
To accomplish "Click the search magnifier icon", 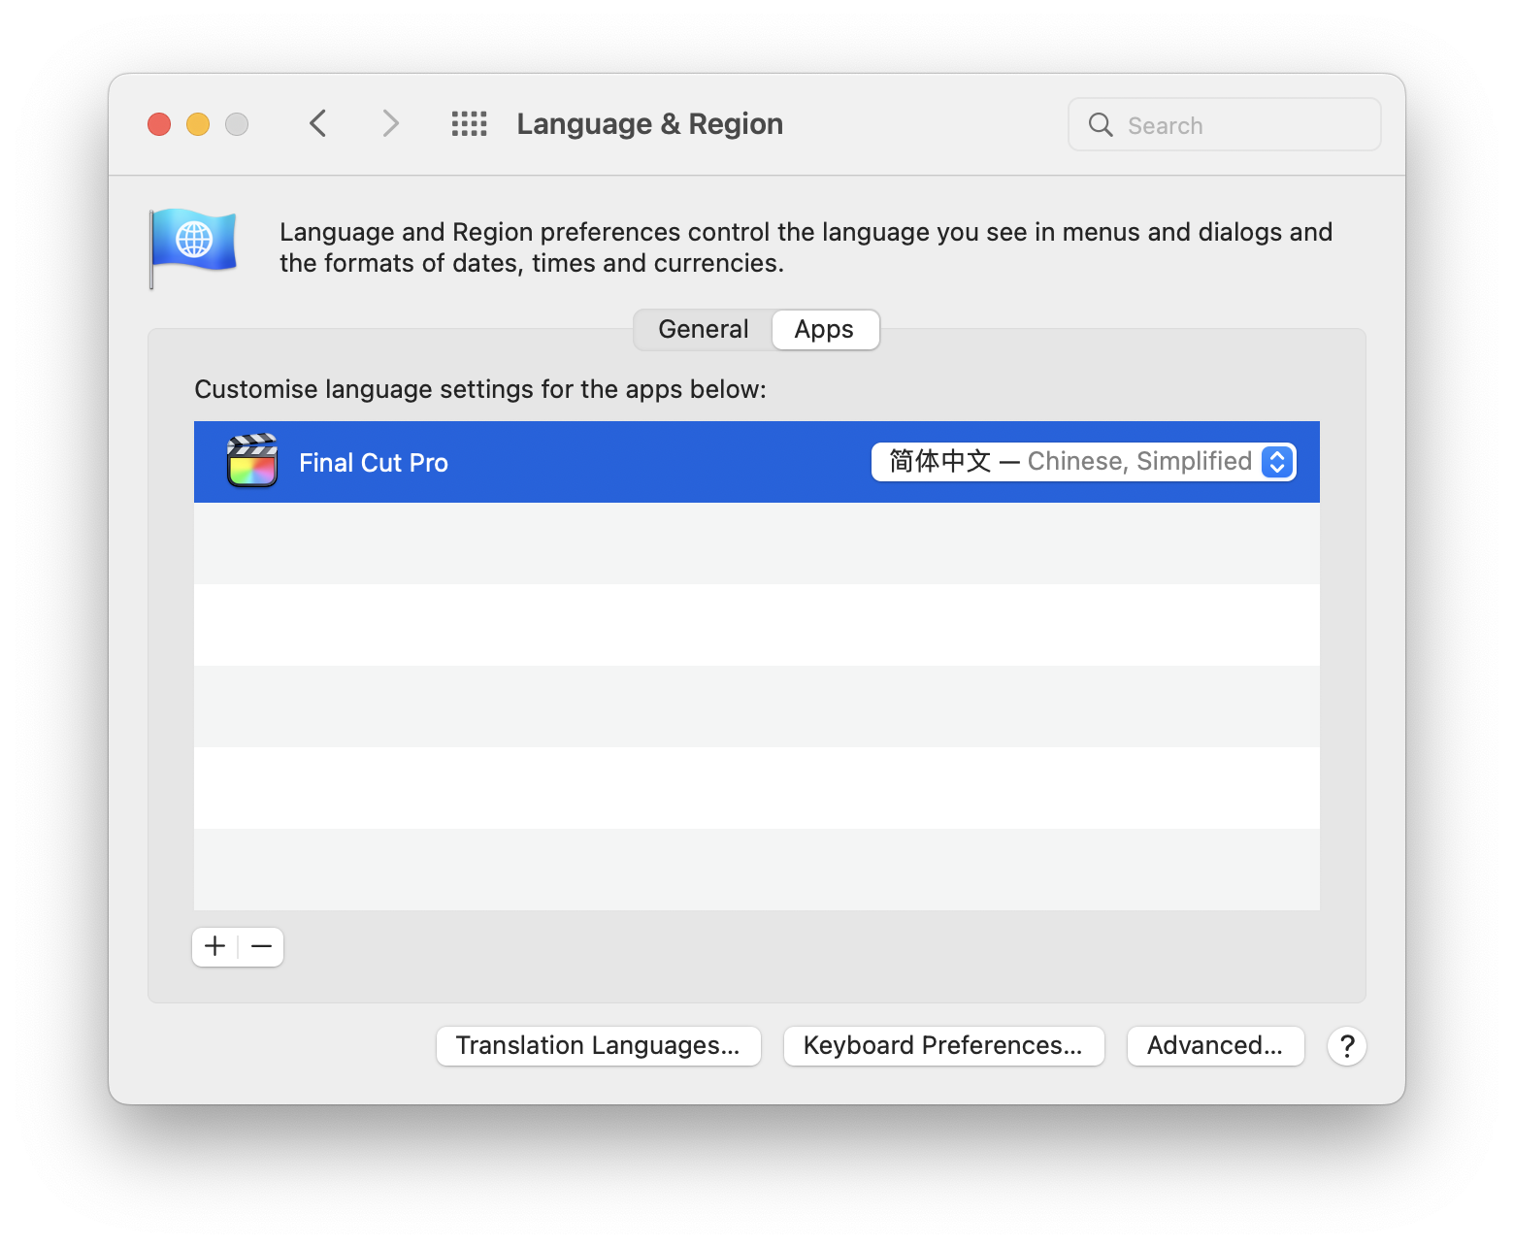I will (1100, 124).
